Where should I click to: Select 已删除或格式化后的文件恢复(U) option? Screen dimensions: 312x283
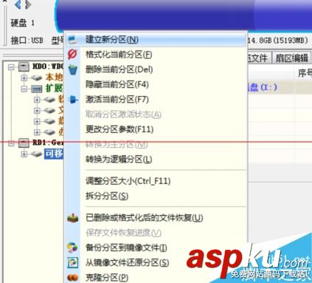(x=155, y=218)
